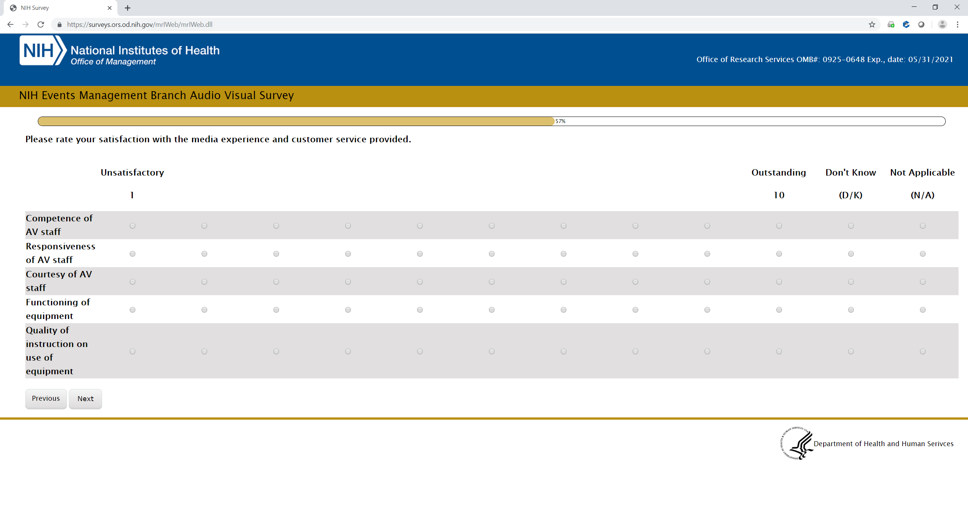Open a new browser tab
968x526 pixels.
pos(128,8)
